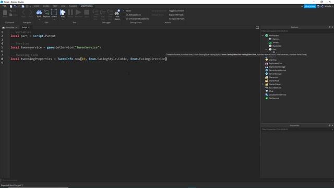This screenshot has height=188, width=334.
Task: Click the Paste clipboard icon
Action: click(x=5, y=13)
